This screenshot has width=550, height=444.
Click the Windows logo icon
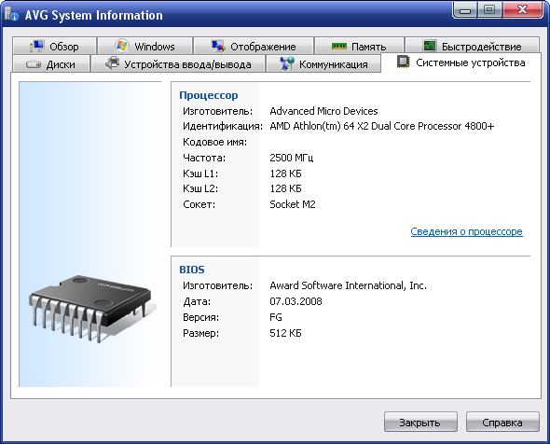pyautogui.click(x=122, y=46)
